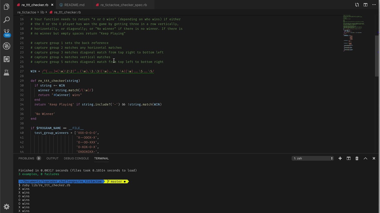Split the editor to the right
Viewport: 380px width, 213px height.
coord(365,5)
